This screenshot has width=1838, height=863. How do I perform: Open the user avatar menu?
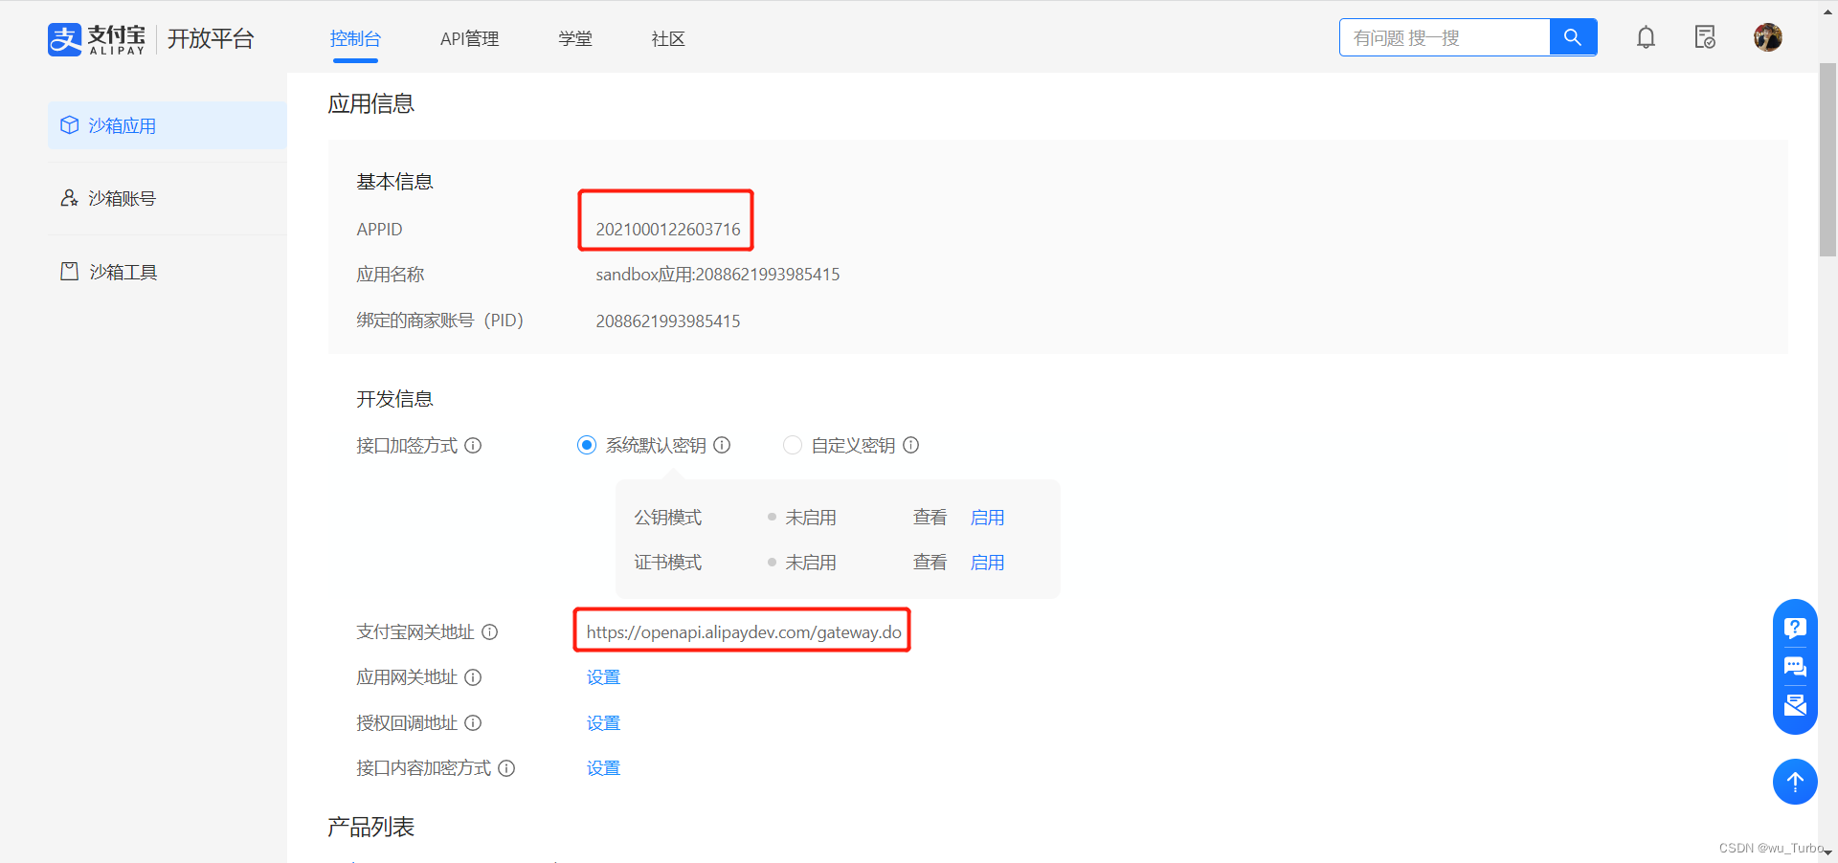click(x=1767, y=37)
